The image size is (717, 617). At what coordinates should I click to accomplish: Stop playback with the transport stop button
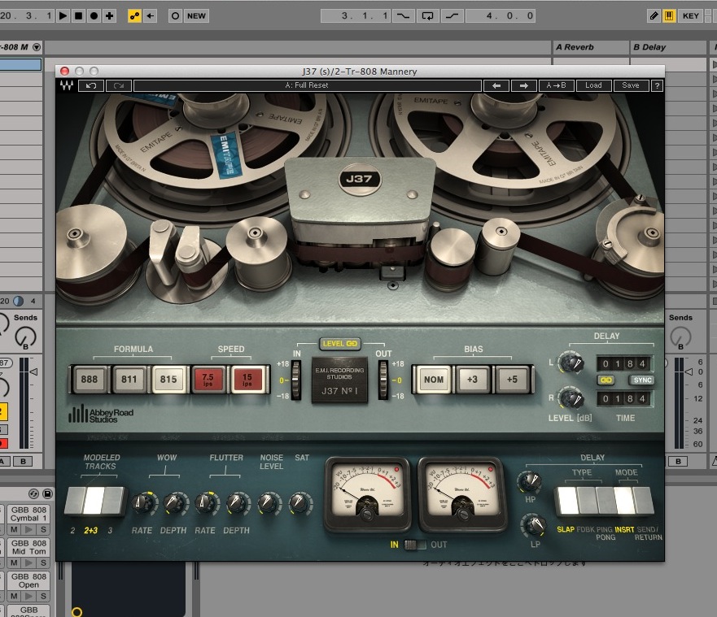tap(79, 16)
